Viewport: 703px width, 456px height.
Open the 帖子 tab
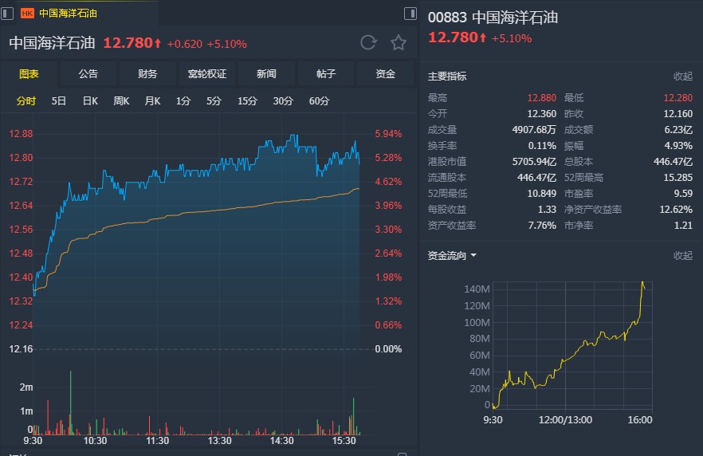pyautogui.click(x=326, y=74)
